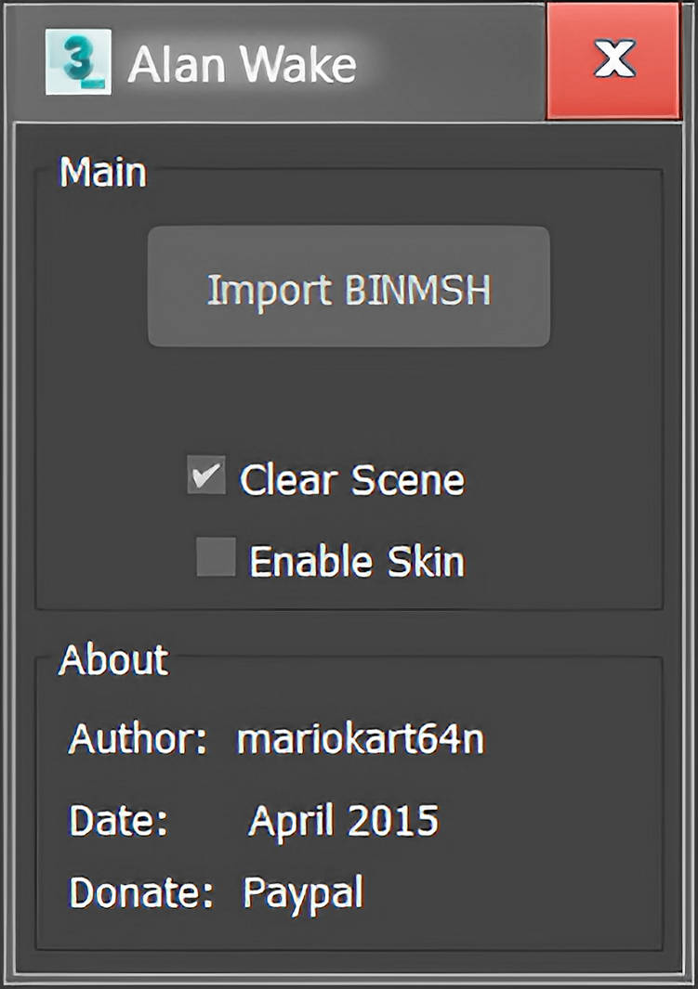Click the 3ds Max application icon
The height and width of the screenshot is (989, 698).
pyautogui.click(x=79, y=61)
